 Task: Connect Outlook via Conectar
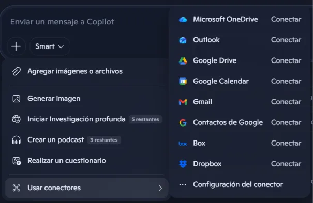286,40
